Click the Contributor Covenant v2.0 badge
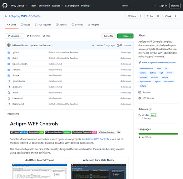This screenshot has width=183, height=179. click(84, 132)
